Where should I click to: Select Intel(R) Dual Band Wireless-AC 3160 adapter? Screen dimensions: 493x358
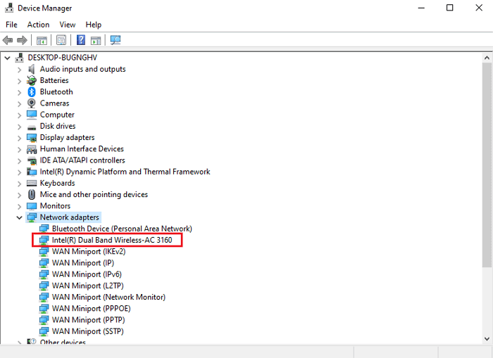pyautogui.click(x=111, y=241)
